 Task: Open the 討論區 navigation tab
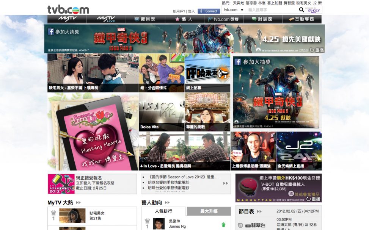tap(263, 19)
